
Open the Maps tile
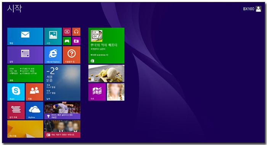[x=97, y=92]
